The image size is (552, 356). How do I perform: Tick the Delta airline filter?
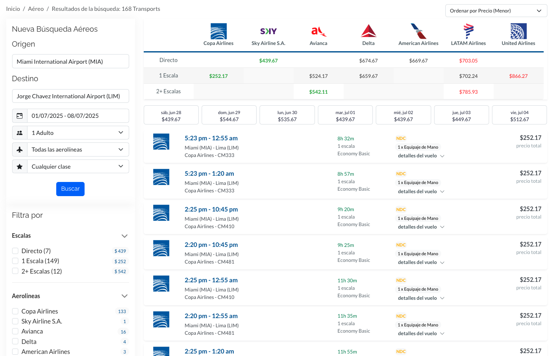15,341
